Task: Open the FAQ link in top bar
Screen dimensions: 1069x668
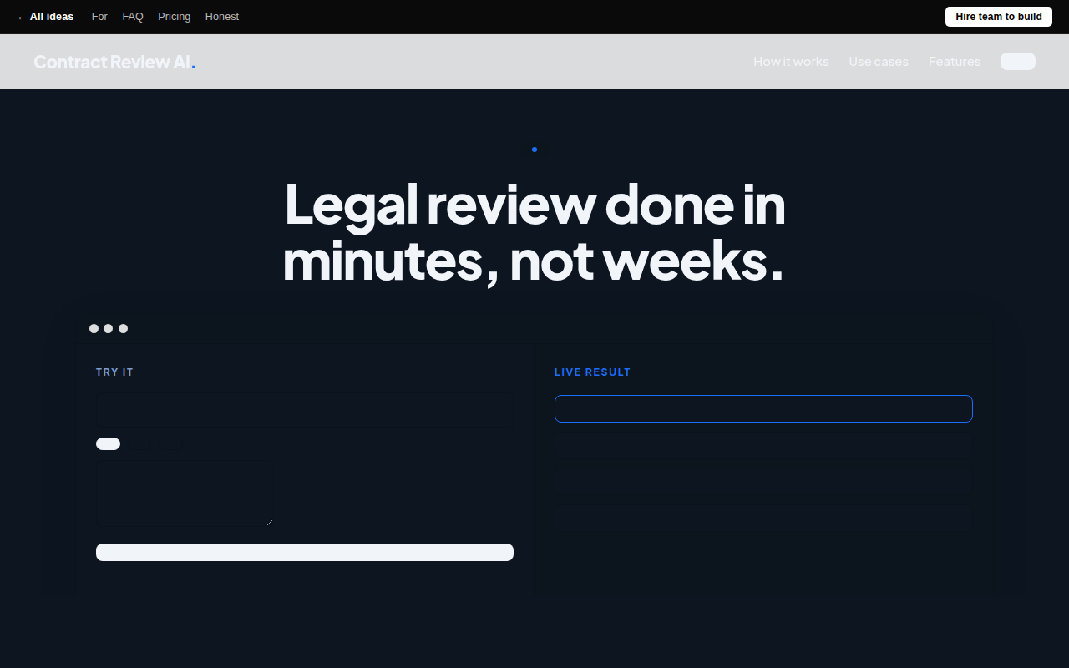Action: click(x=133, y=17)
